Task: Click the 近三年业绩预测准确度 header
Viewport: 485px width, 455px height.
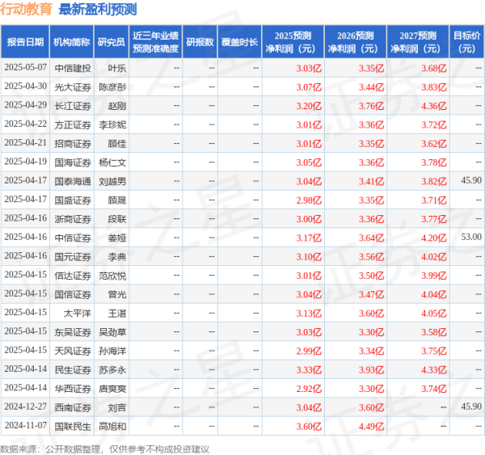Action: [x=155, y=41]
